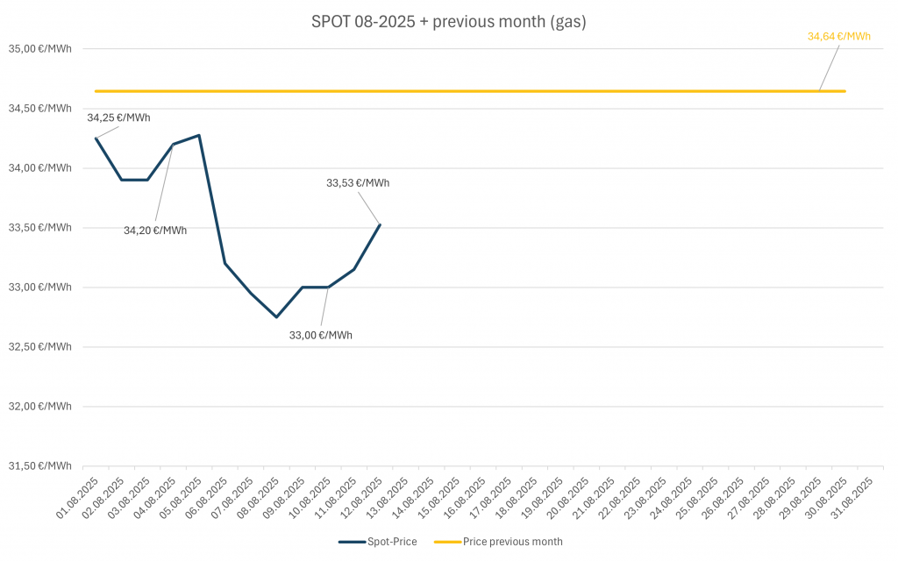Click the spot-price line's last data point
Viewport: 898px width, 561px height.
tap(379, 225)
